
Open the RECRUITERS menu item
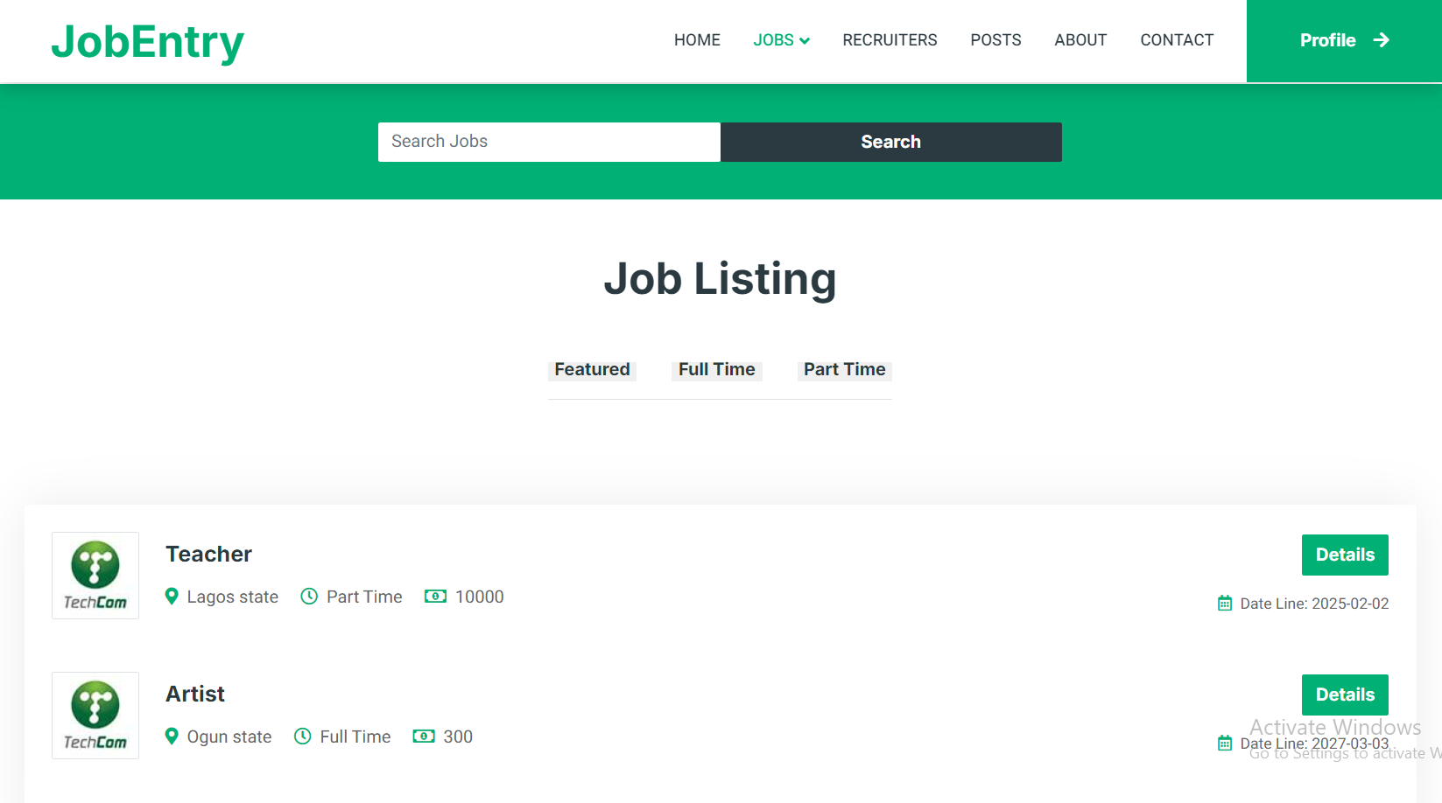pos(890,39)
